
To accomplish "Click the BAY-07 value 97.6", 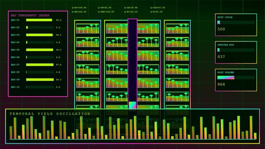I will click(x=59, y=65).
